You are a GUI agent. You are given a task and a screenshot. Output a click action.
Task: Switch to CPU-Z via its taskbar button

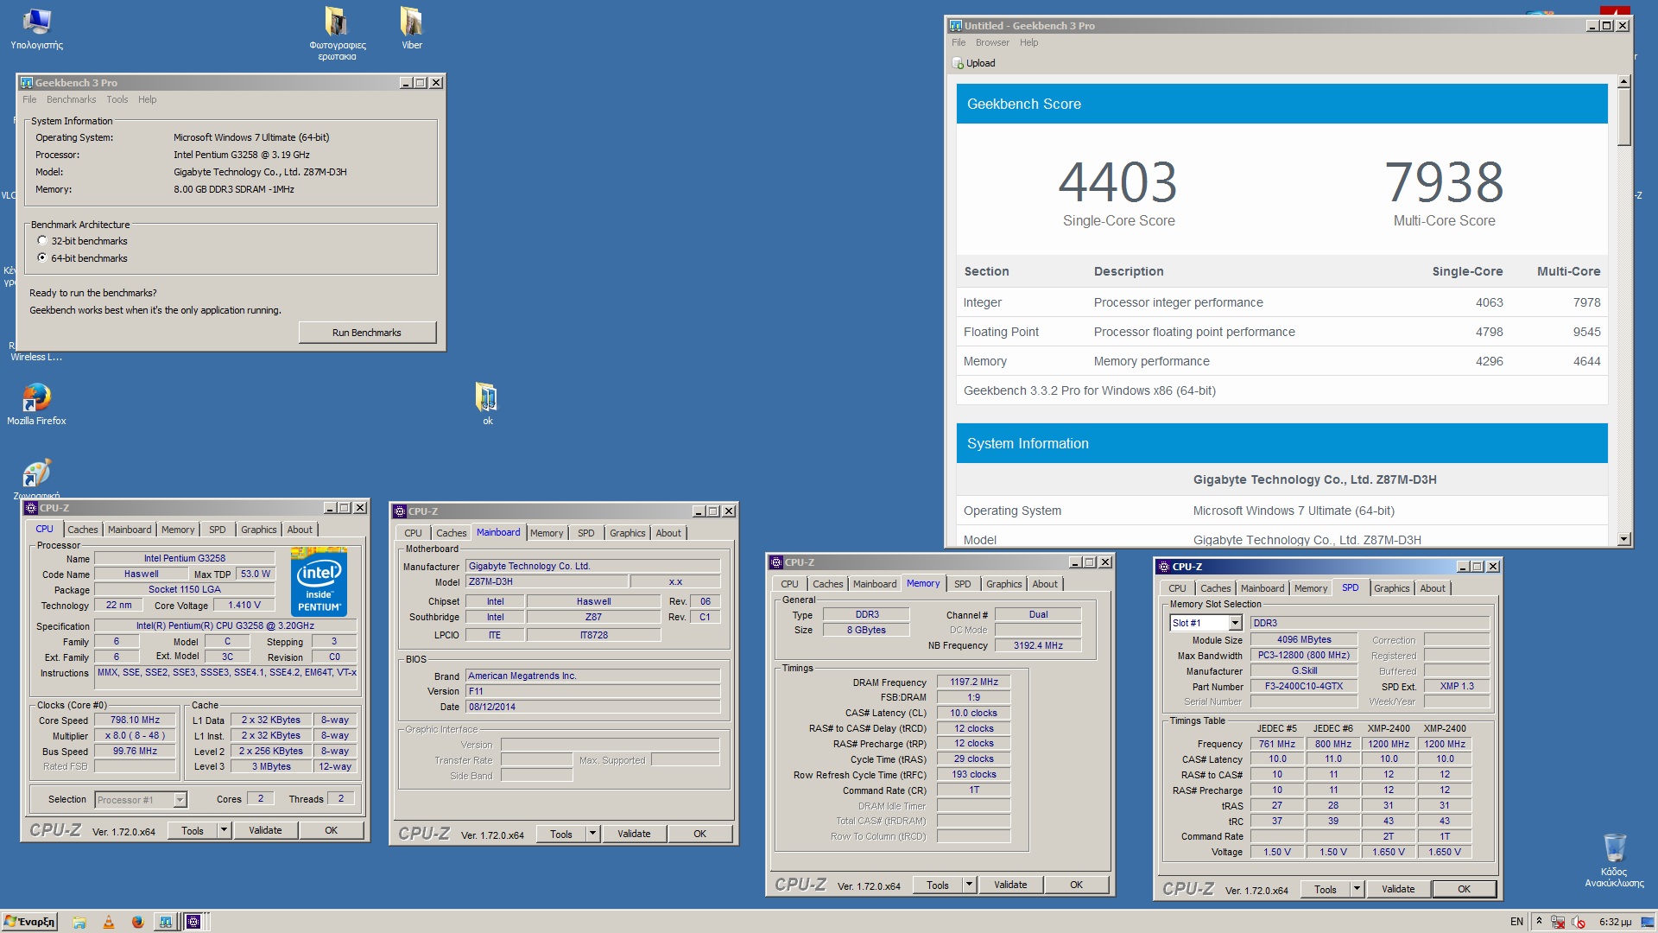[x=194, y=922]
